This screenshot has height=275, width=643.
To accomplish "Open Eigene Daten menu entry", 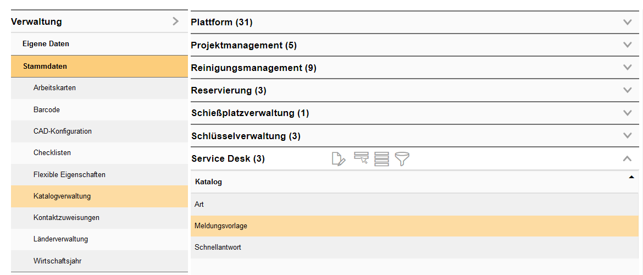I will pos(46,43).
